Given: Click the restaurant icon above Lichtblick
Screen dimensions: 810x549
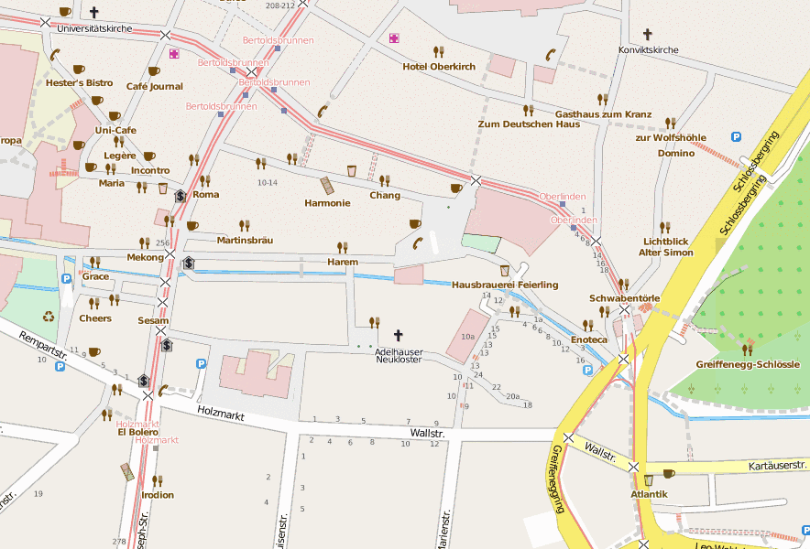Looking at the screenshot, I should [x=665, y=227].
